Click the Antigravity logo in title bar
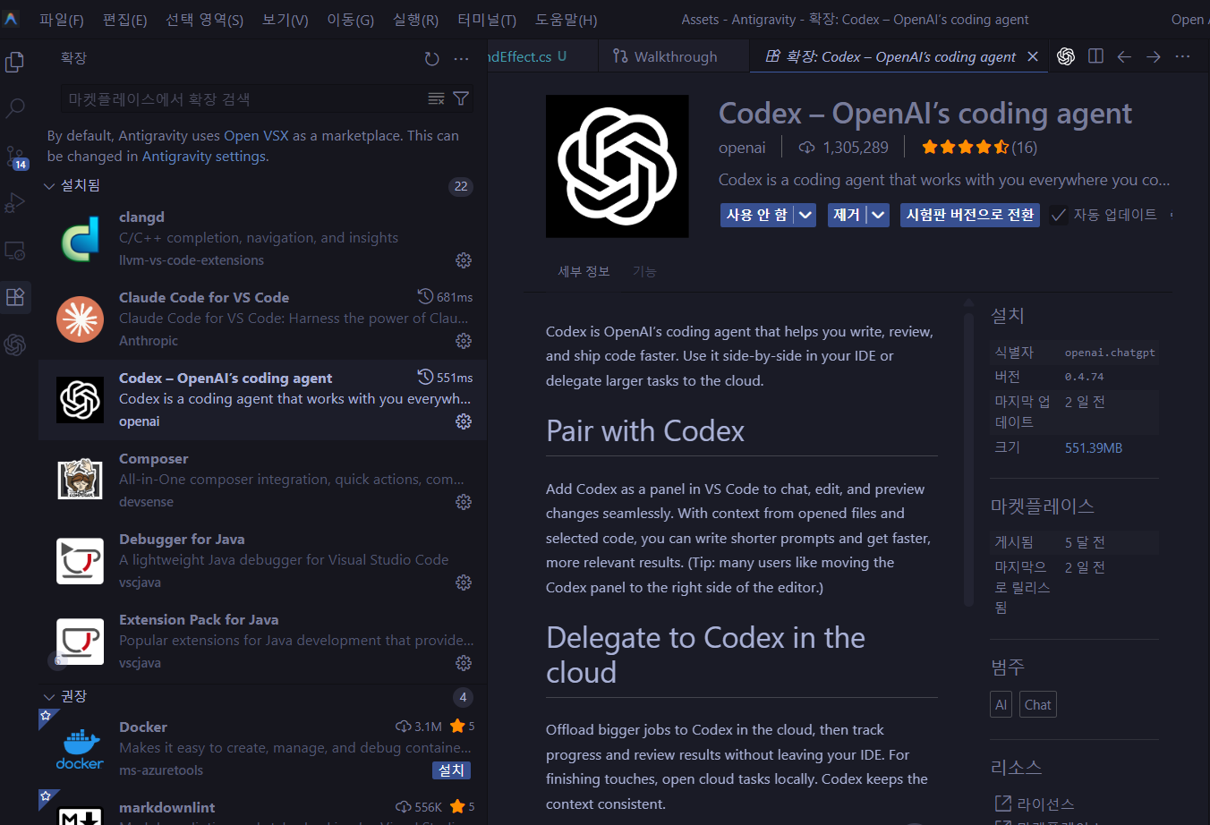 [x=12, y=19]
